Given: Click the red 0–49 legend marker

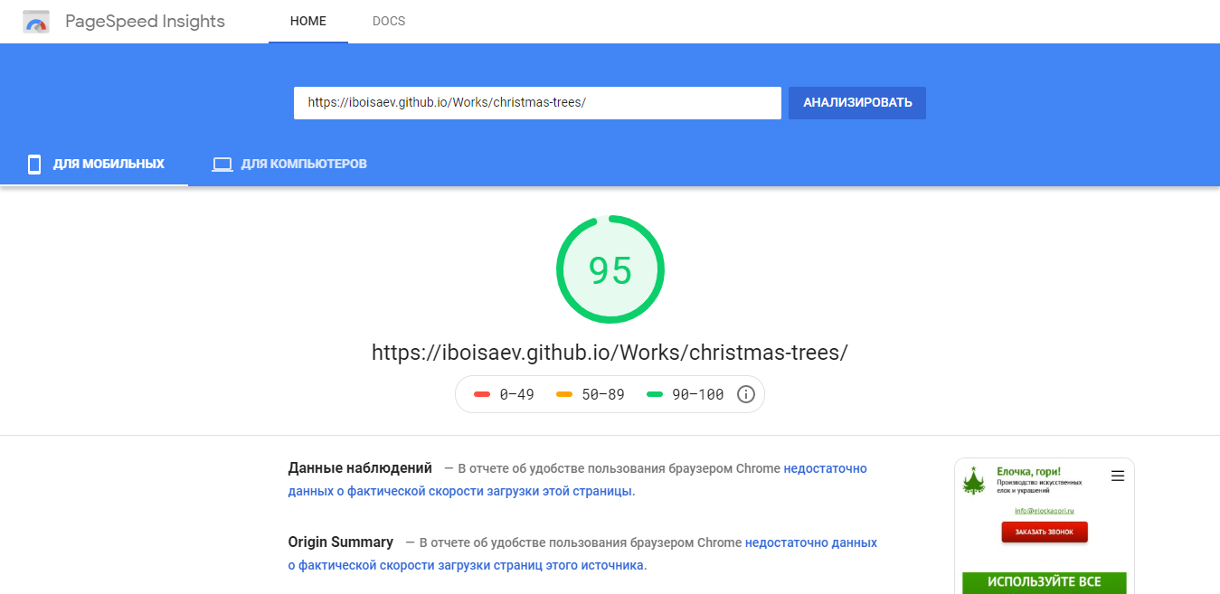Looking at the screenshot, I should click(482, 394).
